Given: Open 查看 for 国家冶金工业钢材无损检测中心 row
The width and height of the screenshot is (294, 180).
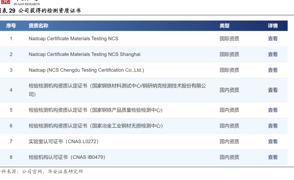Looking at the screenshot, I should pyautogui.click(x=272, y=126).
